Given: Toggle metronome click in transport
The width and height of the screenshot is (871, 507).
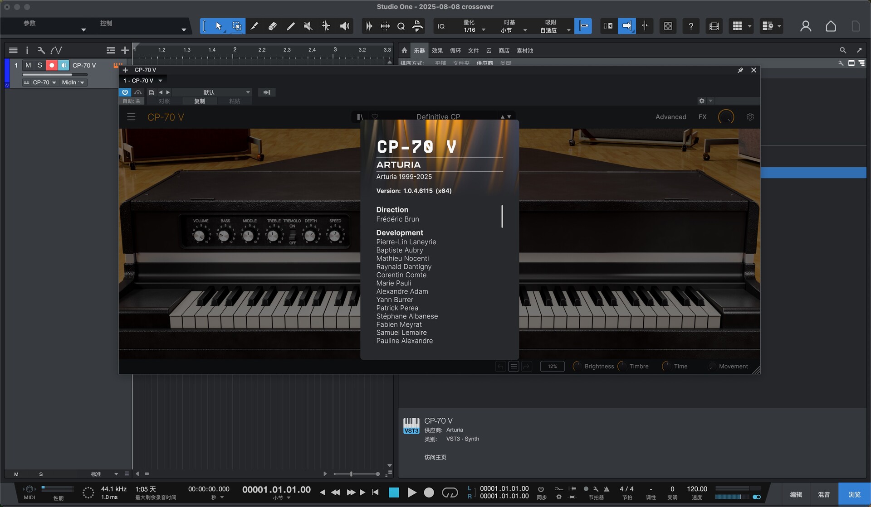Looking at the screenshot, I should 607,489.
